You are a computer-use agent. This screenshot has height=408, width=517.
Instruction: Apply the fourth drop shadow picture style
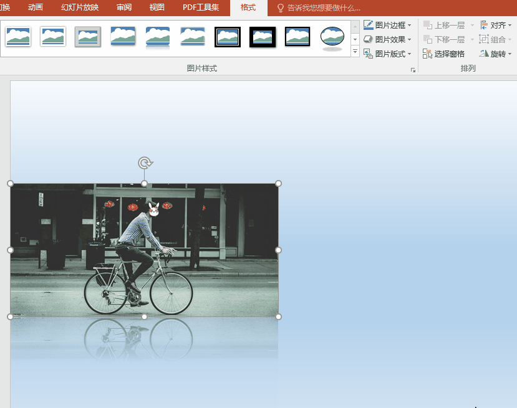coord(123,37)
